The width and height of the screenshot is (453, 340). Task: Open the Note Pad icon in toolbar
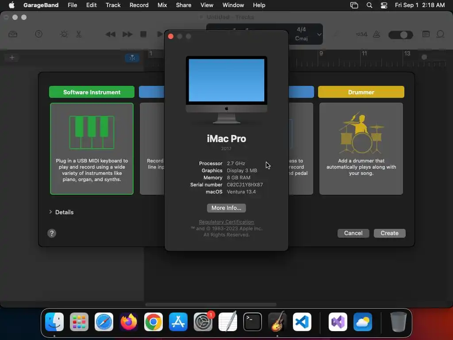click(x=426, y=34)
